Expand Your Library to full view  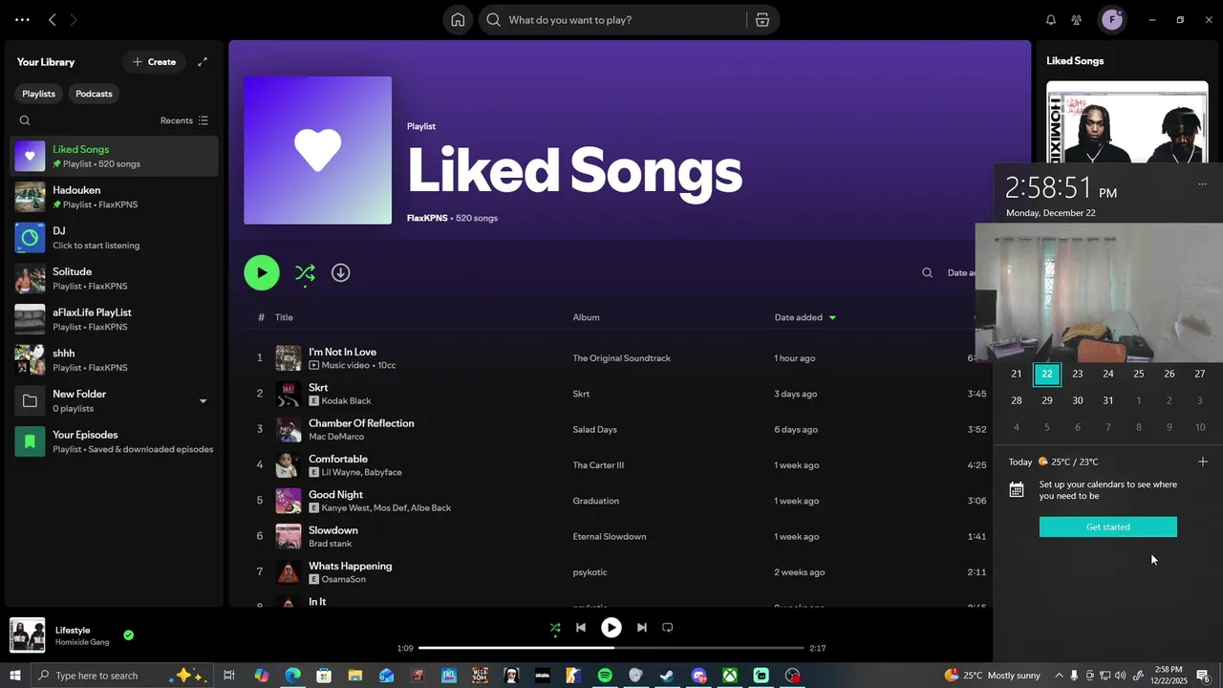(203, 62)
